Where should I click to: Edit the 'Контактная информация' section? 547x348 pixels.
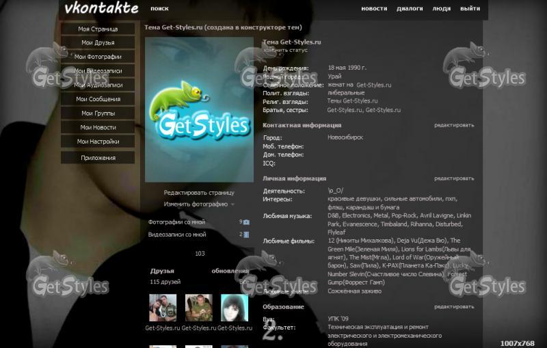[453, 126]
